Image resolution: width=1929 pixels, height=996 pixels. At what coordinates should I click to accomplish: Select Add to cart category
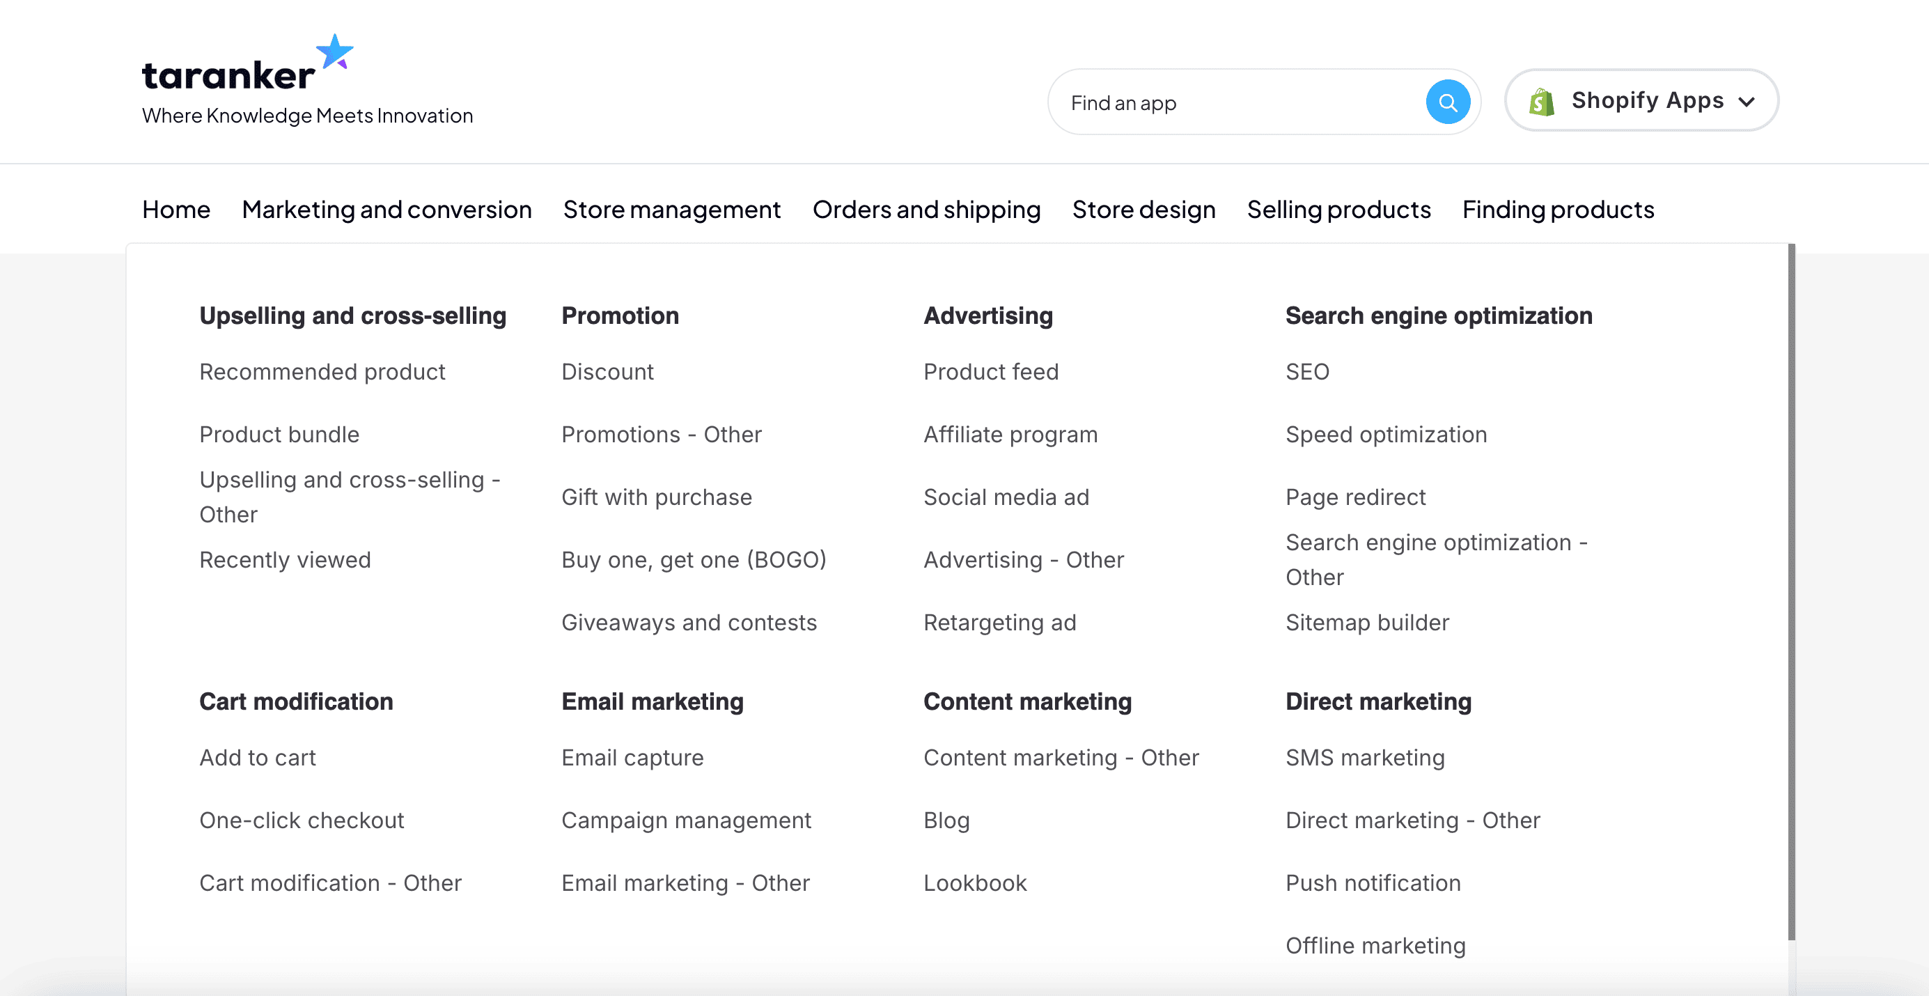[258, 758]
